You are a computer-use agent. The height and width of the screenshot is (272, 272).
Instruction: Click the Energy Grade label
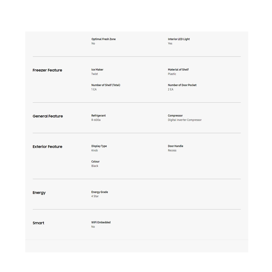pyautogui.click(x=99, y=192)
